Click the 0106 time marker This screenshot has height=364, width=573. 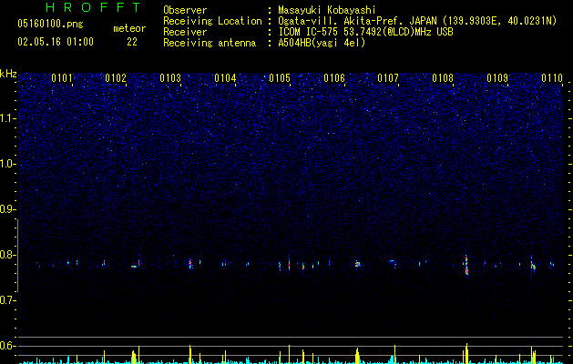coord(334,78)
